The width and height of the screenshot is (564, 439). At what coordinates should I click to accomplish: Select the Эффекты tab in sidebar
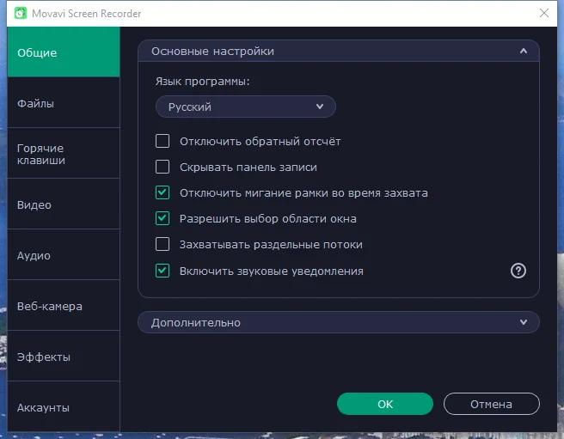(x=64, y=357)
